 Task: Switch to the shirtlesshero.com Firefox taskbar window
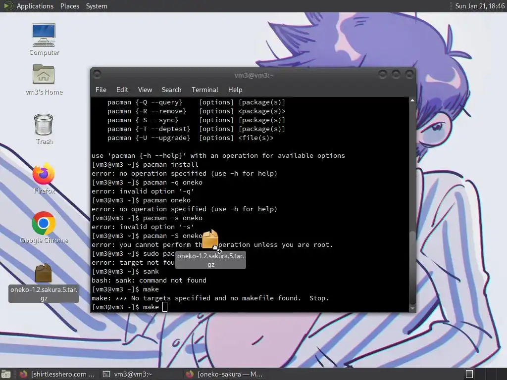point(57,374)
